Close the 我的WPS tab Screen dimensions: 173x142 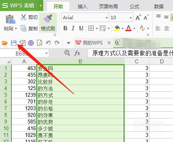coord(109,43)
